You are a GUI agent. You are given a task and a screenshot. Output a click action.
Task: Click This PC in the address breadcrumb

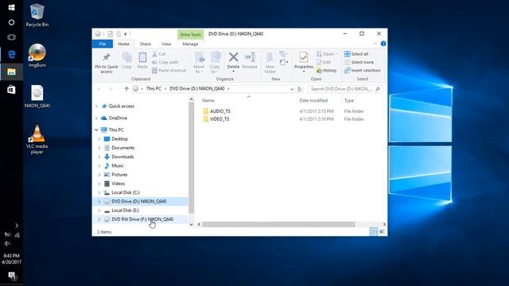pyautogui.click(x=153, y=88)
